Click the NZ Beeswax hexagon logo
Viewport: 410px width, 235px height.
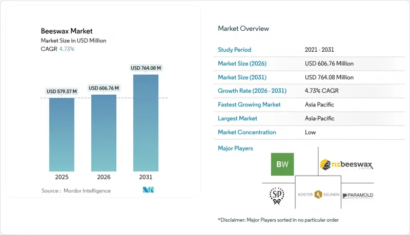(345, 164)
